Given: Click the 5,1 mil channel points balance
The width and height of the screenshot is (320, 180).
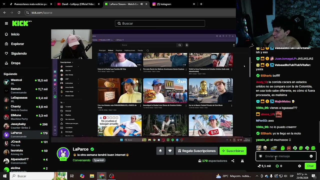Looking at the screenshot, I should pyautogui.click(x=264, y=166).
